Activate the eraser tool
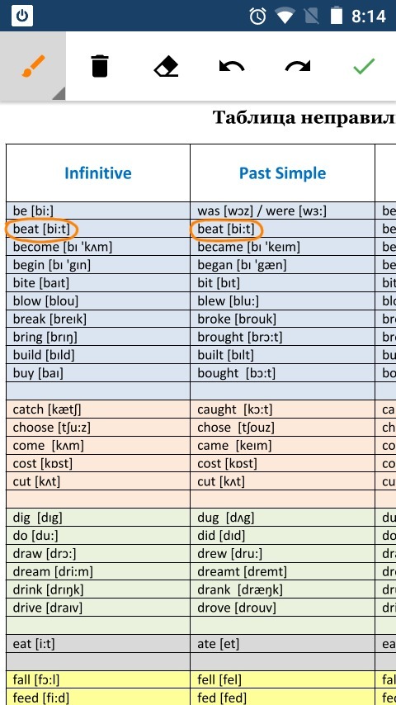This screenshot has width=396, height=705. (166, 67)
